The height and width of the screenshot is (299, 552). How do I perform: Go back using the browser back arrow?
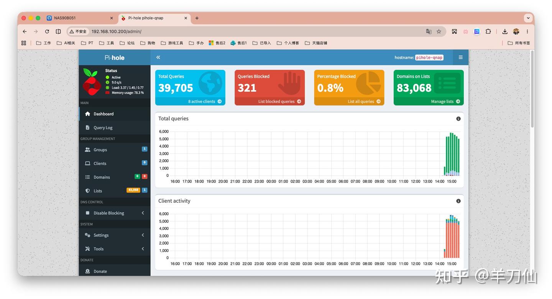tap(25, 31)
